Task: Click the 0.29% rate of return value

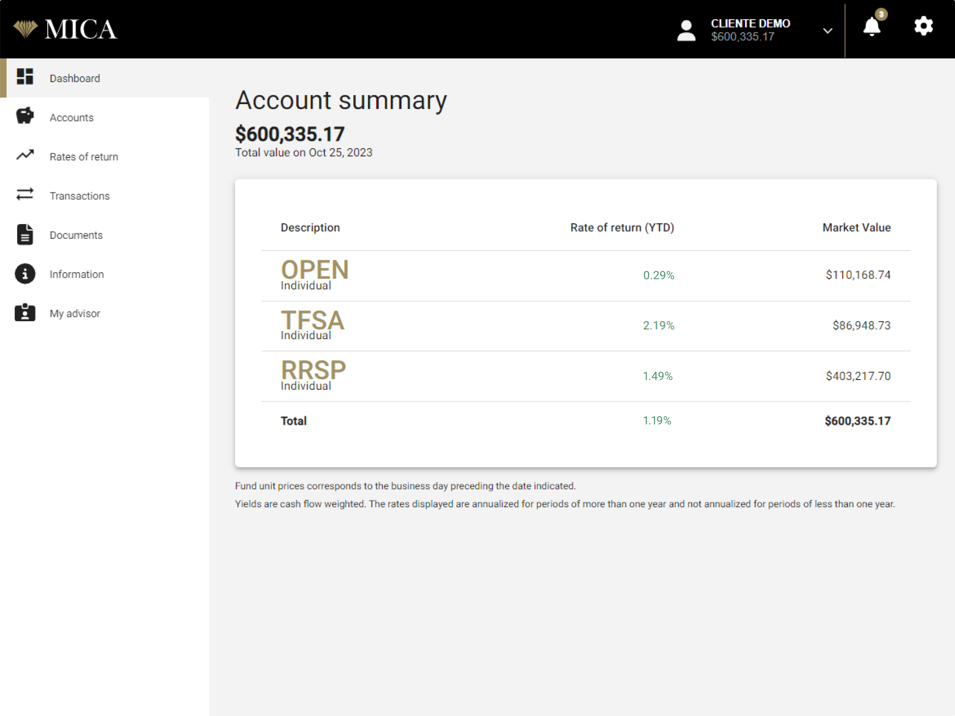Action: pyautogui.click(x=659, y=275)
